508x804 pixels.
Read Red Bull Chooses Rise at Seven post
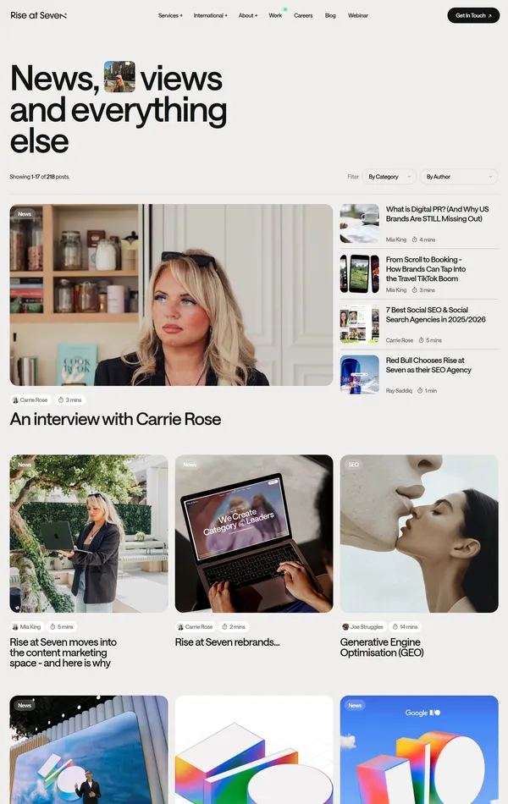point(428,365)
